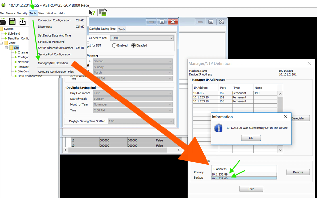Select manager row 10.0.0.2 UNC
317x198 pixels.
click(x=235, y=93)
